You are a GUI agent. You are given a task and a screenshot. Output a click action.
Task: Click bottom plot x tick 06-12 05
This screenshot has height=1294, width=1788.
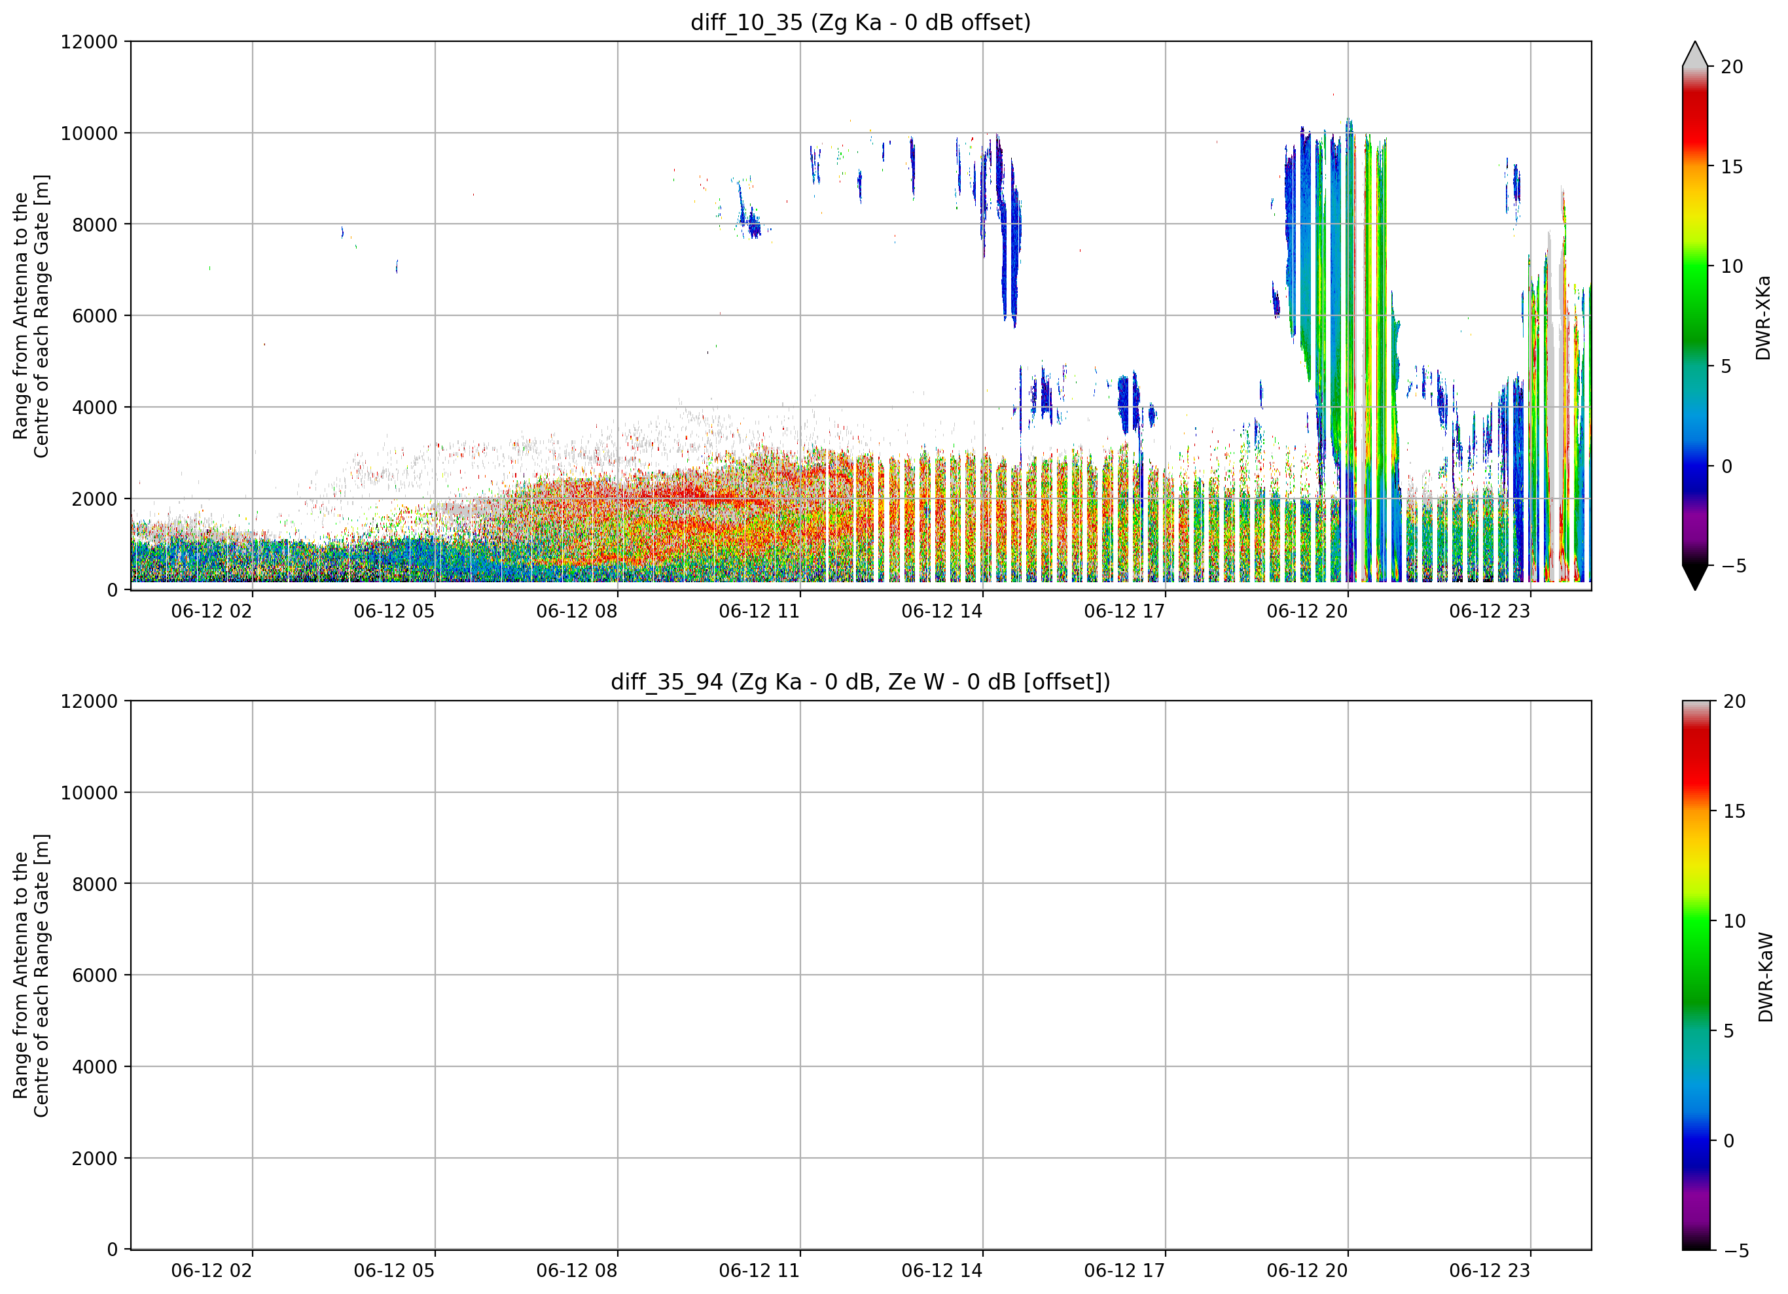[x=394, y=1271]
